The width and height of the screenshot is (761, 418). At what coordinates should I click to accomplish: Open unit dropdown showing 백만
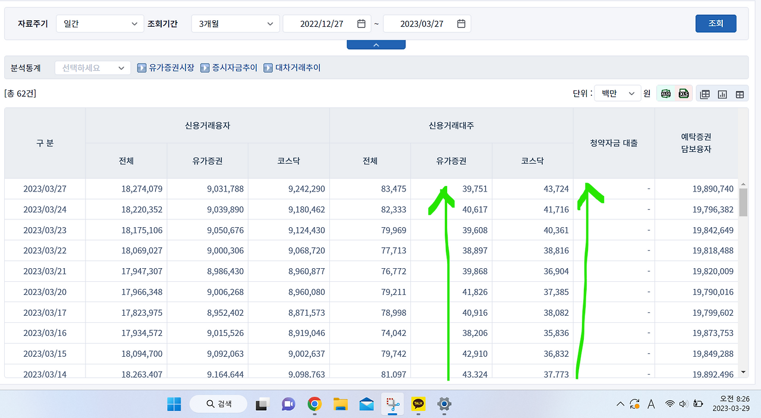[618, 93]
